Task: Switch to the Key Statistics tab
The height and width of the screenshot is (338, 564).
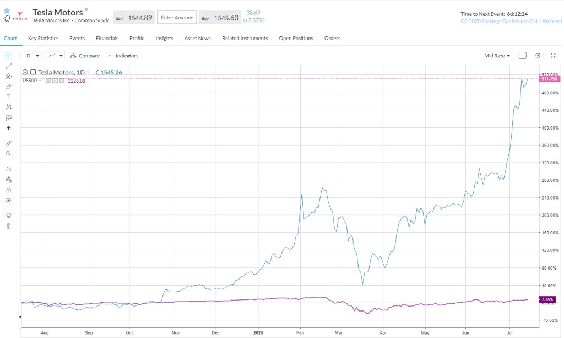Action: click(x=43, y=39)
